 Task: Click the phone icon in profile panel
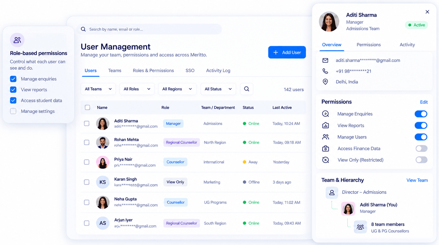point(325,71)
